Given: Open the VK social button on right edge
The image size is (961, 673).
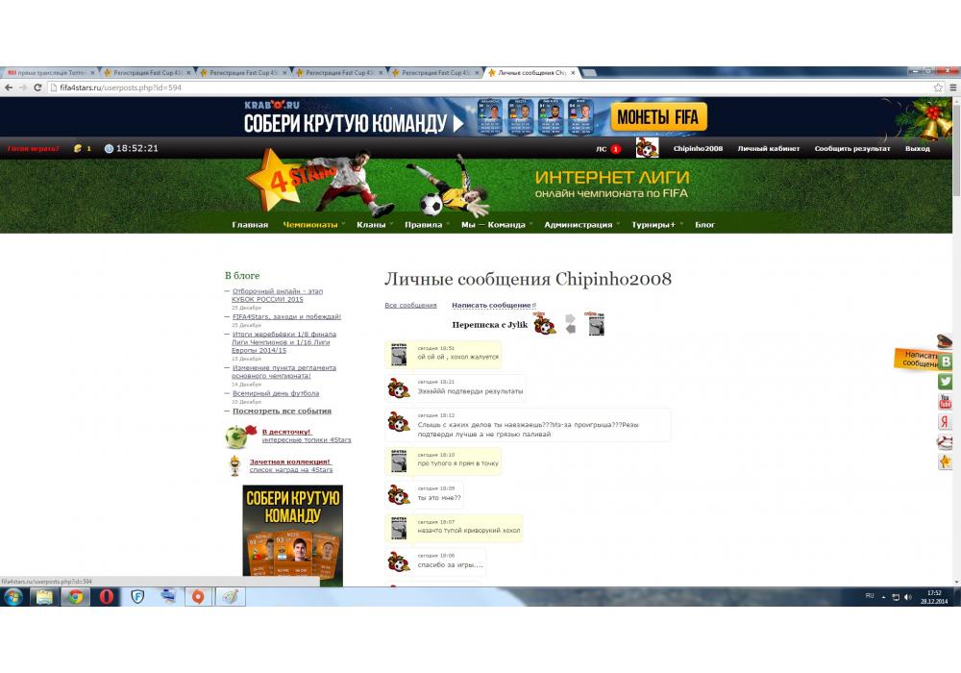Looking at the screenshot, I should pyautogui.click(x=946, y=361).
